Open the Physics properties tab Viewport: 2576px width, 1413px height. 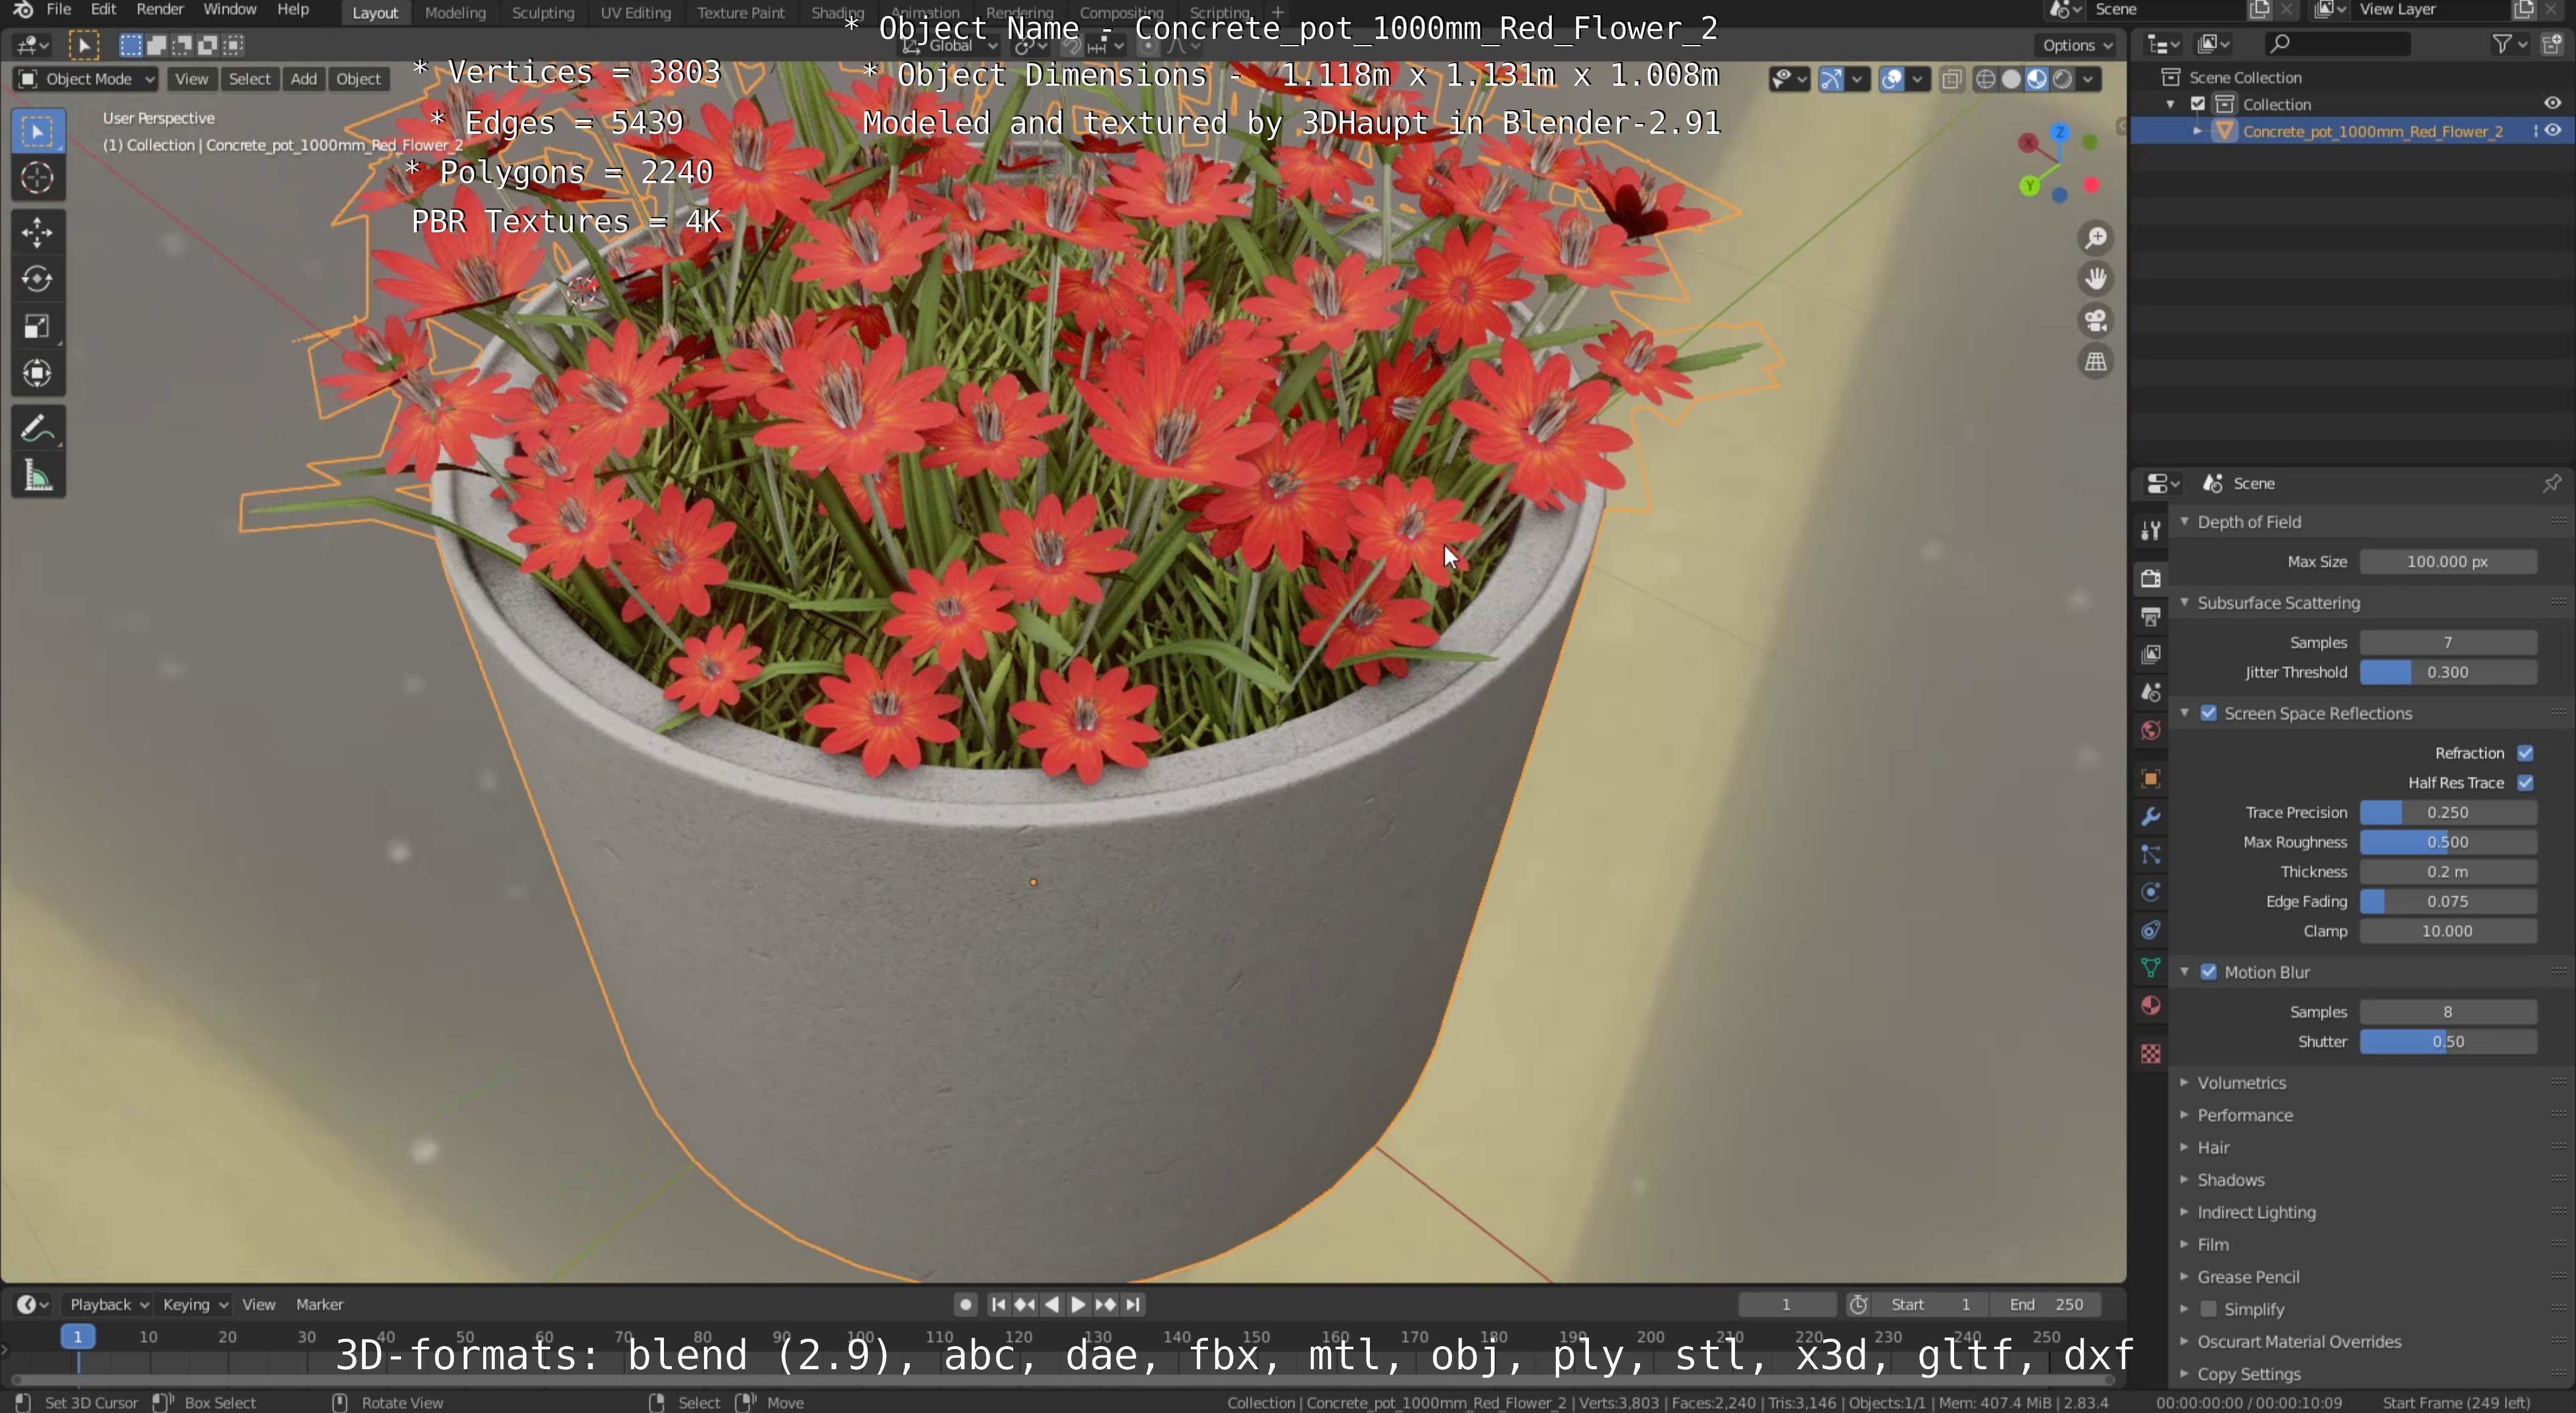tap(2150, 892)
